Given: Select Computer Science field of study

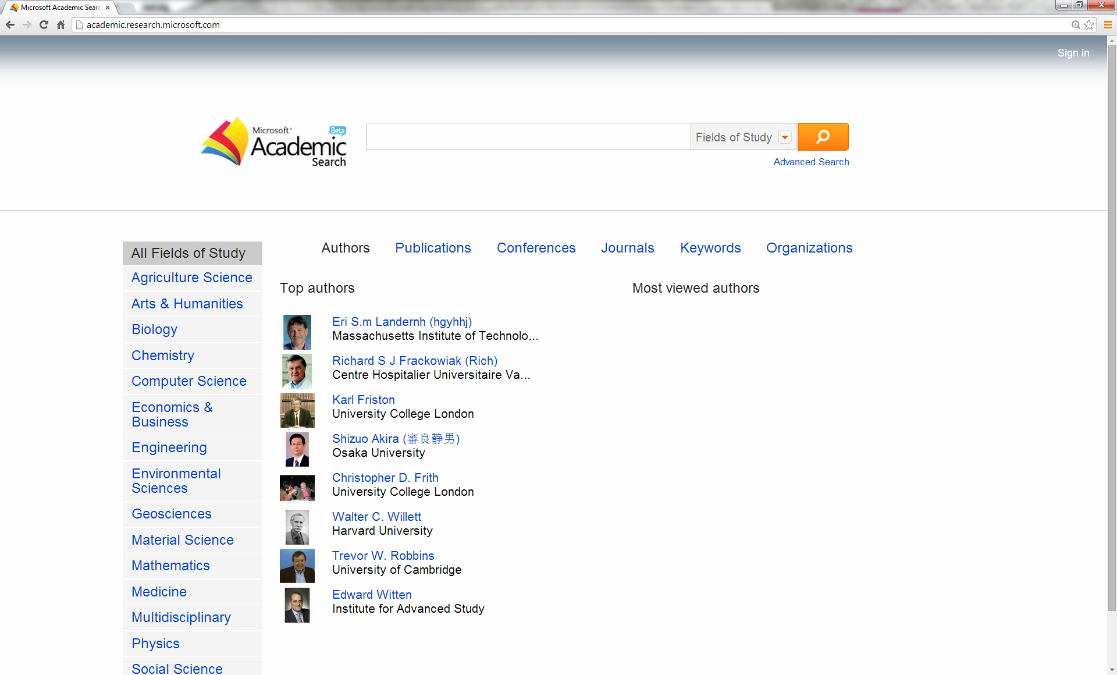Looking at the screenshot, I should tap(189, 381).
